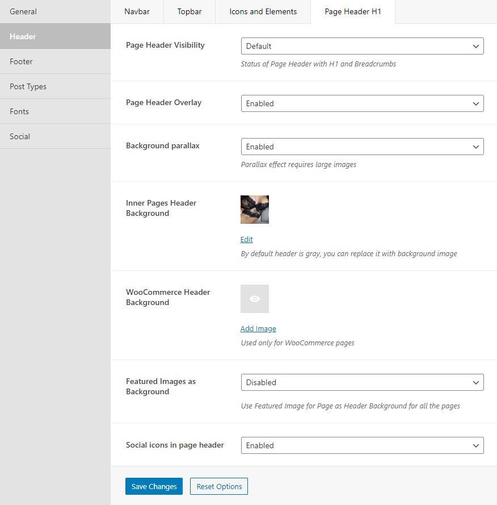Expand the Page Header Overlay dropdown
Viewport: 497px width, 505px height.
pyautogui.click(x=362, y=103)
